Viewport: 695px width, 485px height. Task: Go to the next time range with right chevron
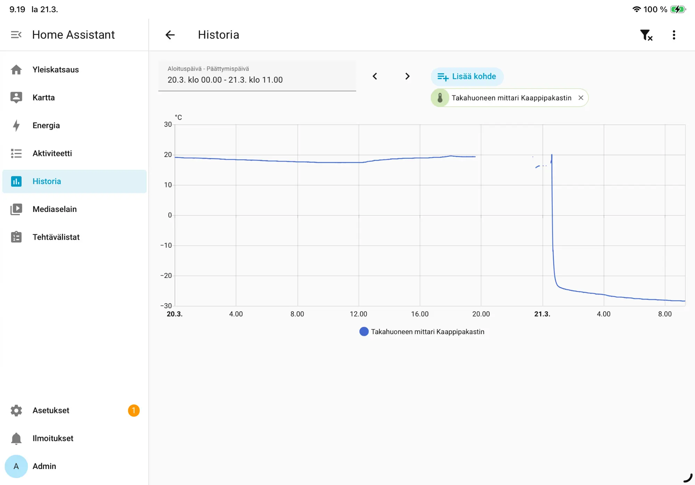(407, 76)
